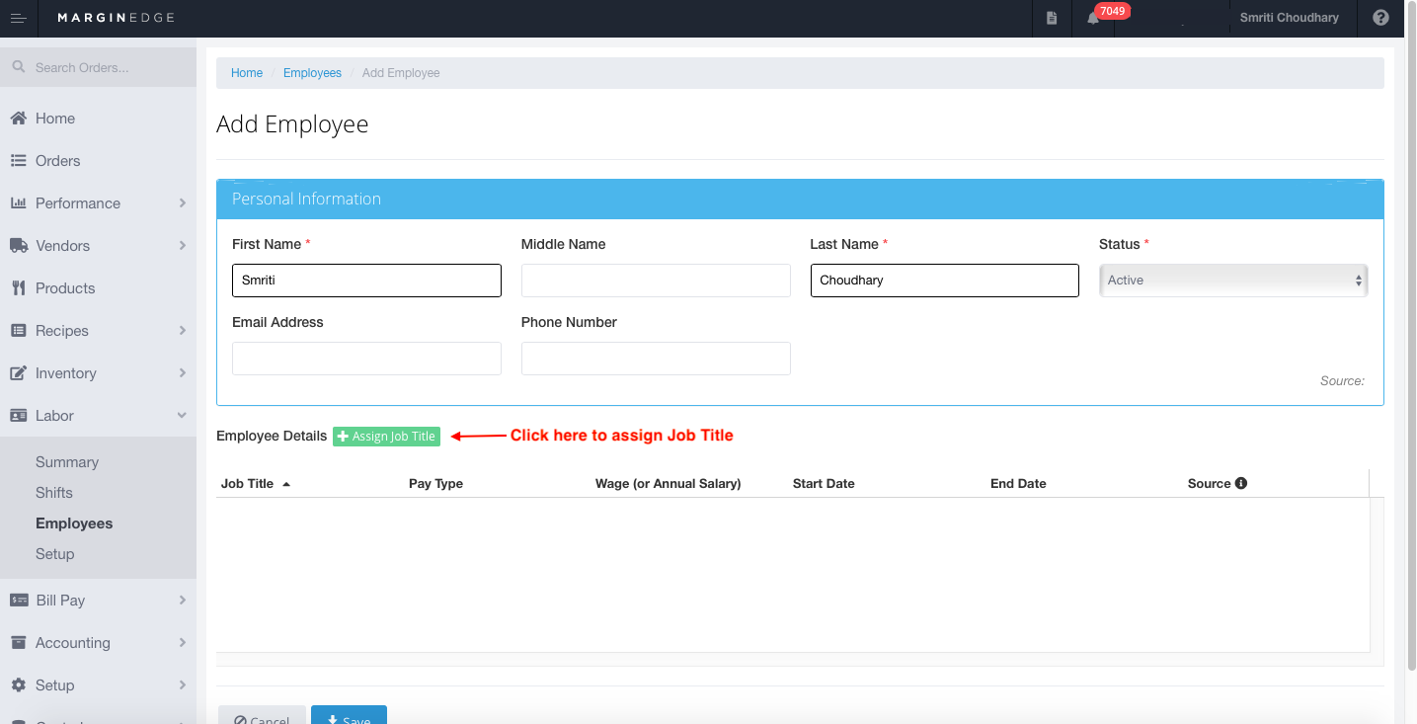
Task: Open Labor Shifts submenu item
Action: [54, 493]
